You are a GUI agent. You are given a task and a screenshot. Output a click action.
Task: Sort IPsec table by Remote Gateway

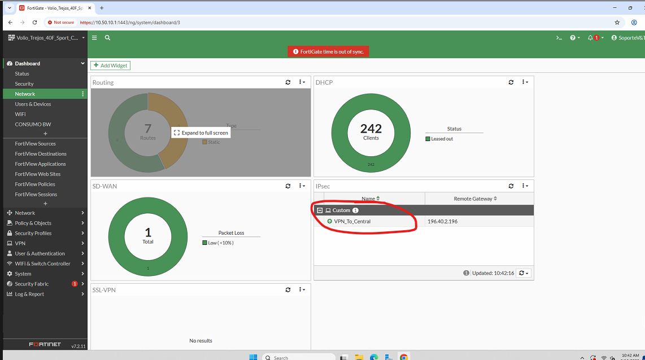(x=475, y=199)
